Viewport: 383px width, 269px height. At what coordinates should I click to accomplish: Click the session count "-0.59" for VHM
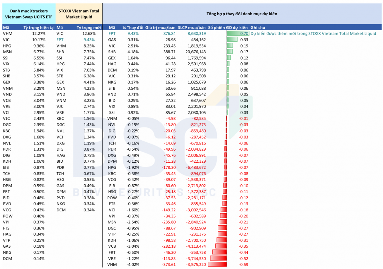[x=244, y=265]
